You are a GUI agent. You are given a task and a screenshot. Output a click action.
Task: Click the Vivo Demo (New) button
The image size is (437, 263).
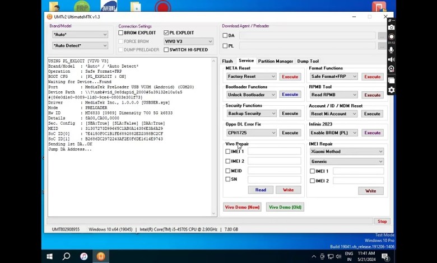point(242,208)
